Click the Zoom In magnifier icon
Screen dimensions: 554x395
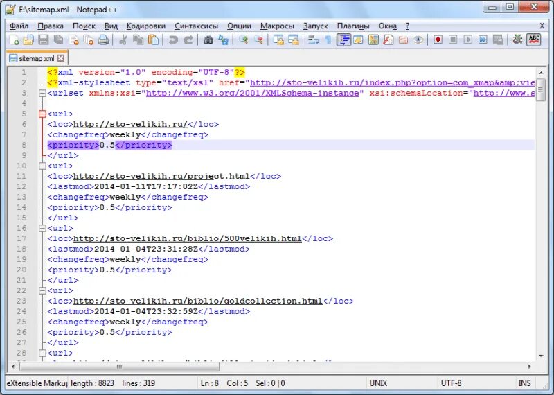tap(243, 39)
